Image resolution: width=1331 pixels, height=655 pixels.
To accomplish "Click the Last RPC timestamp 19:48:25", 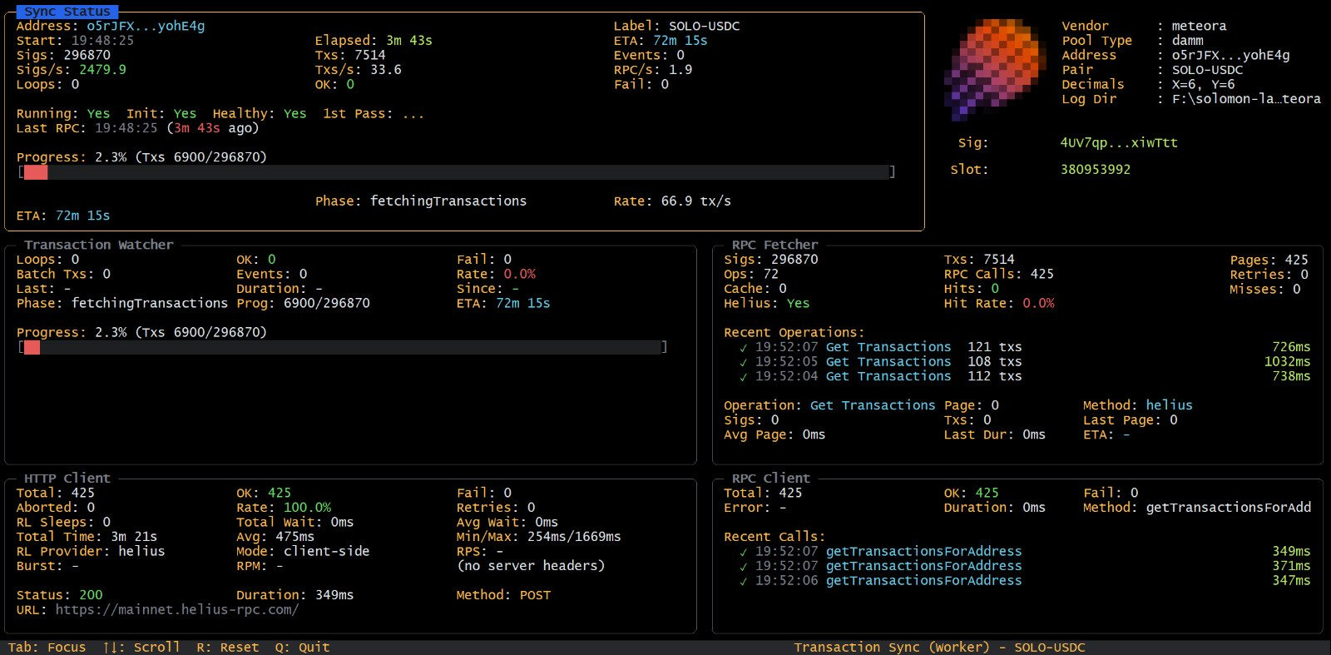I will click(x=126, y=128).
